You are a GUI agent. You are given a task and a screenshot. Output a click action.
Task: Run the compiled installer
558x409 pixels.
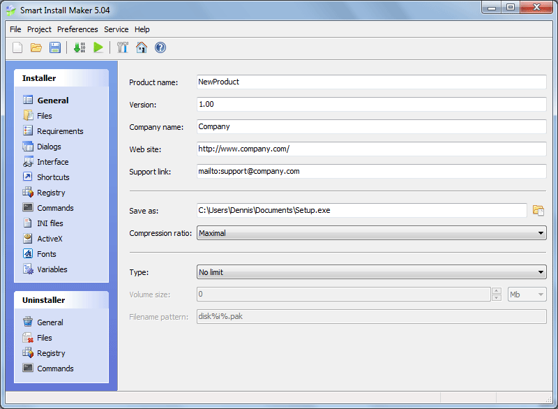click(98, 47)
